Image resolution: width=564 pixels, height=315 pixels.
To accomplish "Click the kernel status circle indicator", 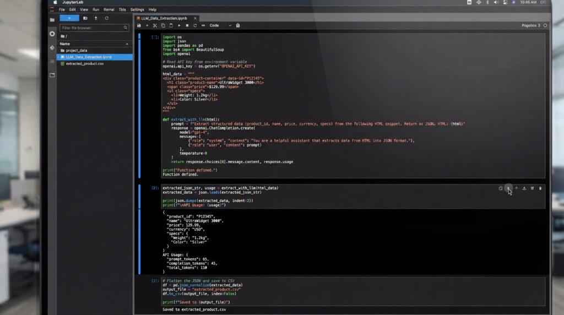I will (x=545, y=25).
